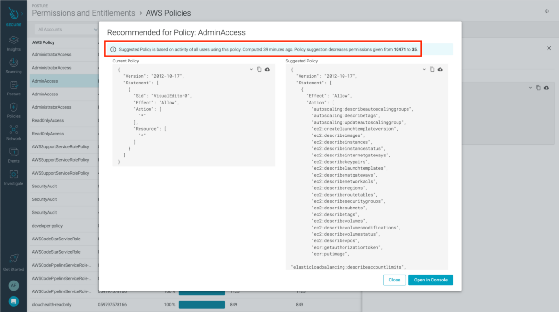Open the Insights sidebar section
The height and width of the screenshot is (312, 559).
(13, 43)
